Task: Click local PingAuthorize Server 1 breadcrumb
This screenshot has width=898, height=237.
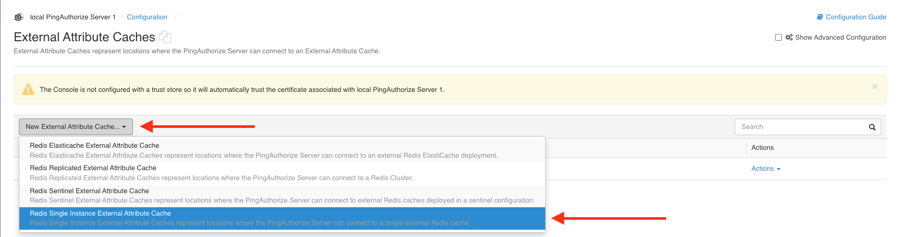Action: 73,17
